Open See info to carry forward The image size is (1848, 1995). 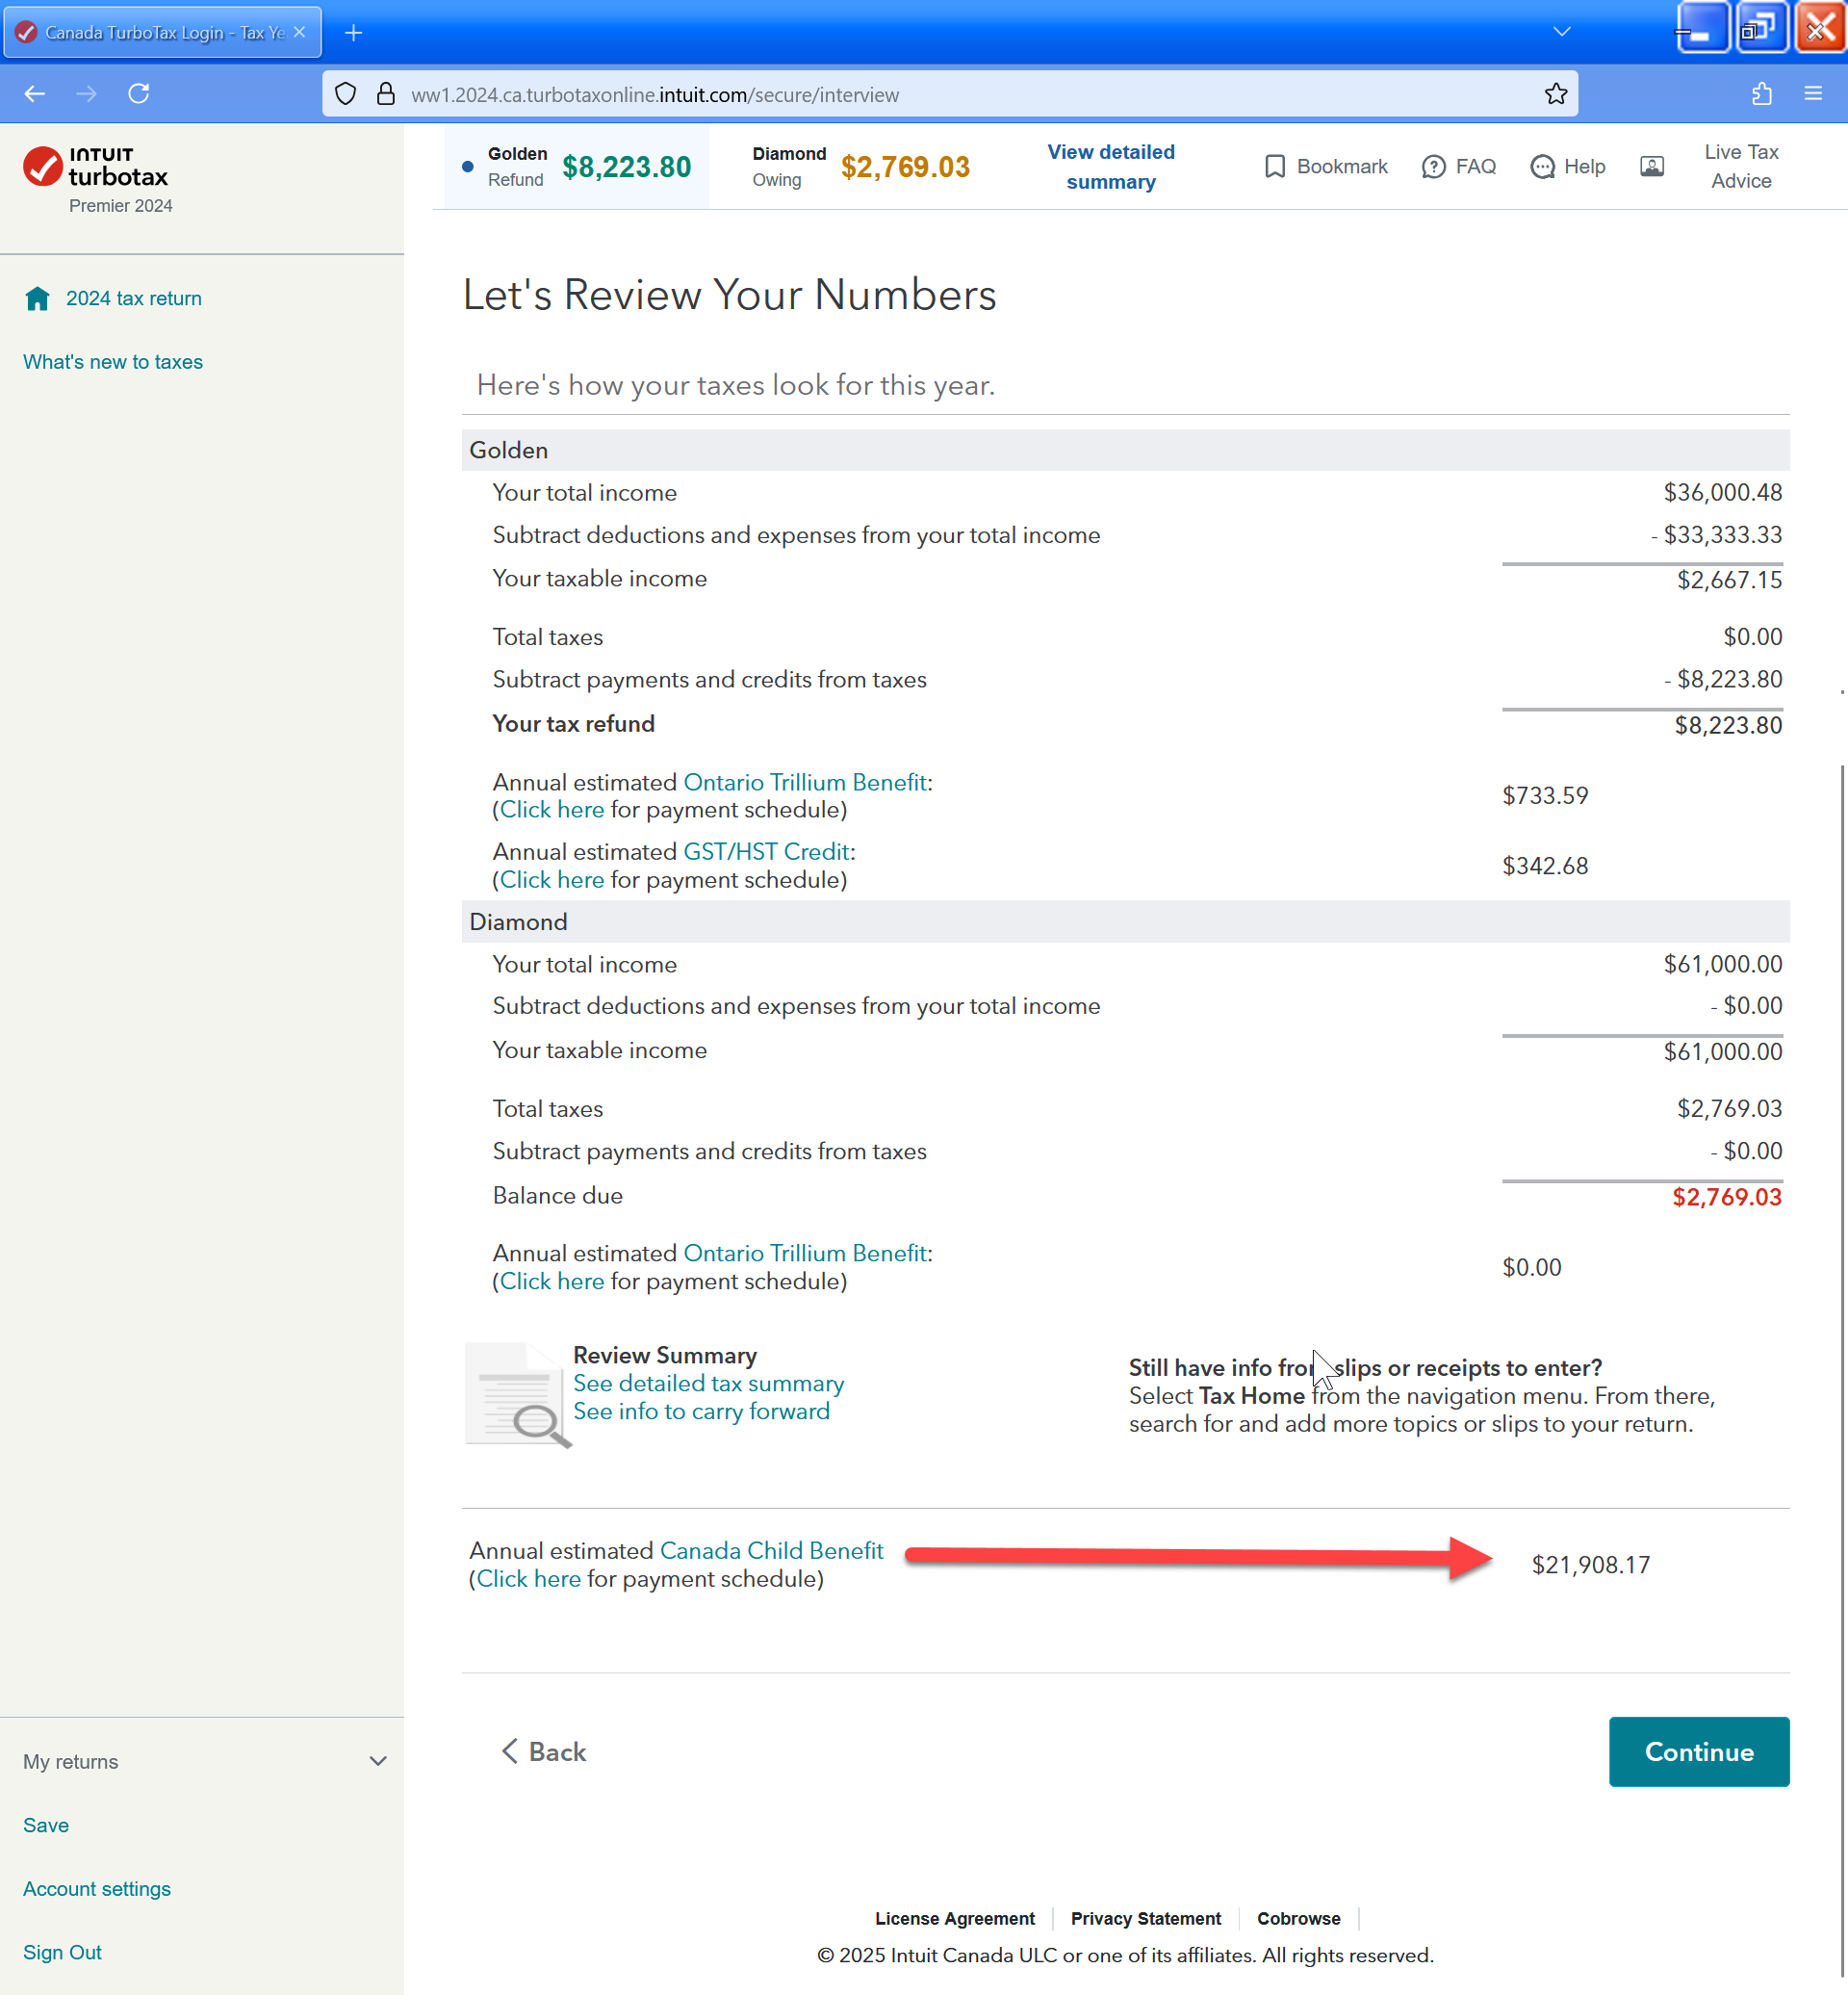click(701, 1411)
